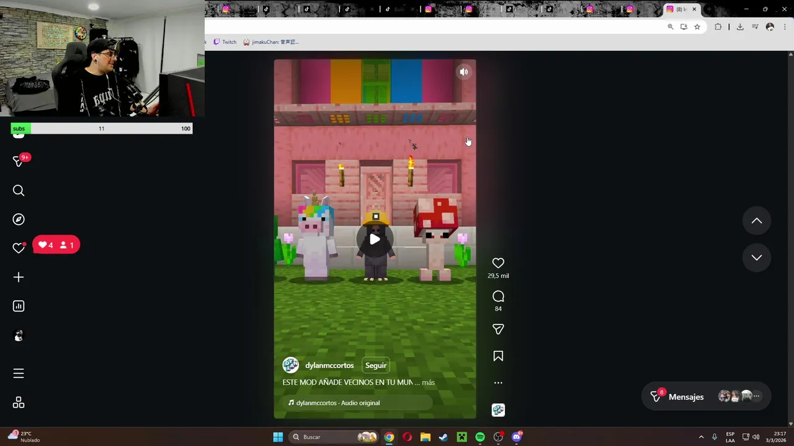The image size is (794, 446).
Task: Click the Chrome zoom magnifier icon
Action: [x=671, y=27]
